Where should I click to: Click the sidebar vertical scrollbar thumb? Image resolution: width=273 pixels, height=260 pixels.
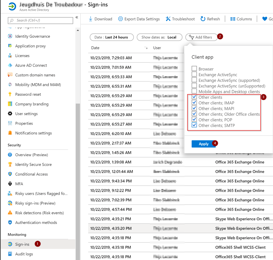point(78,182)
